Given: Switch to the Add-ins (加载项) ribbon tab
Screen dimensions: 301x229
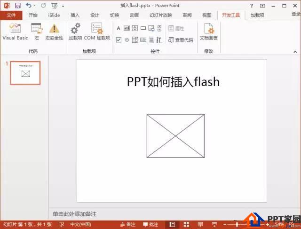Looking at the screenshot, I should 257,15.
